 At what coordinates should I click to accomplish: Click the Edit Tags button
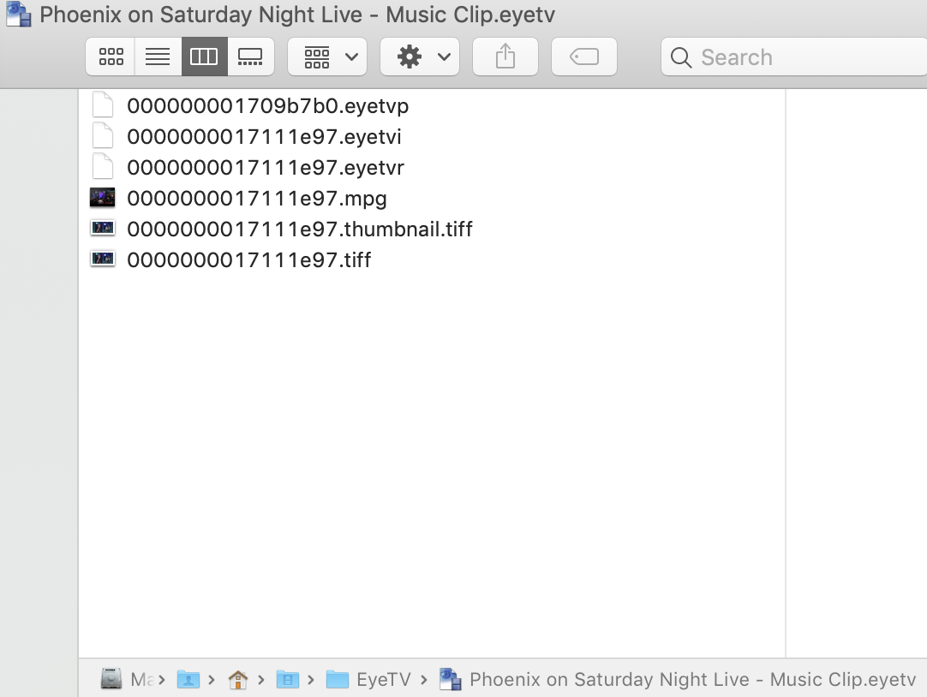(x=584, y=57)
